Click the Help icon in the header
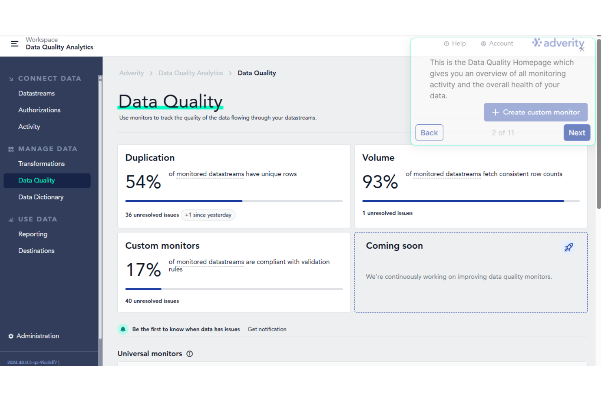Screen dimensions: 601x401 (x=446, y=43)
